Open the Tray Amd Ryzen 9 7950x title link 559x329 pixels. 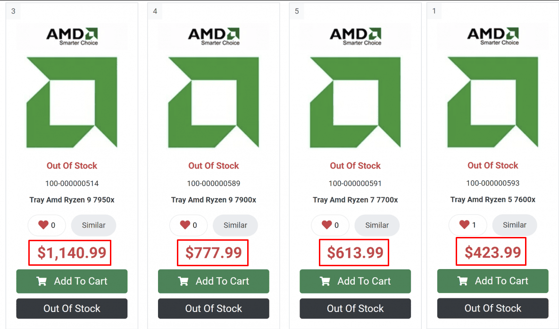(72, 200)
